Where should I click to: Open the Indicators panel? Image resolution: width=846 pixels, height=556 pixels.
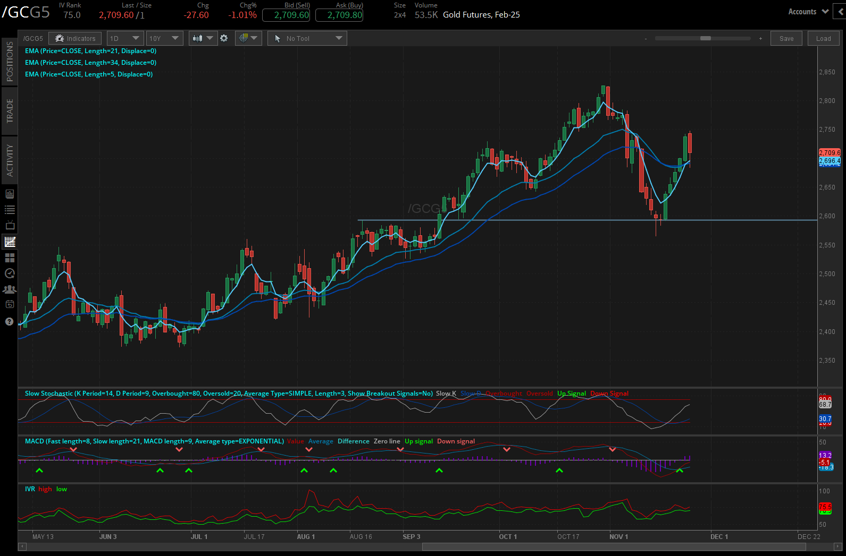(75, 38)
